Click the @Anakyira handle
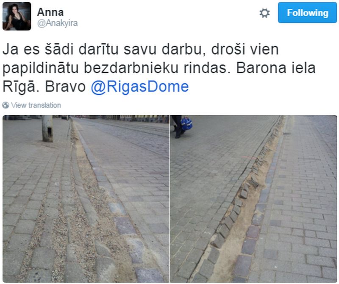Image resolution: width=339 pixels, height=284 pixels. tap(58, 23)
